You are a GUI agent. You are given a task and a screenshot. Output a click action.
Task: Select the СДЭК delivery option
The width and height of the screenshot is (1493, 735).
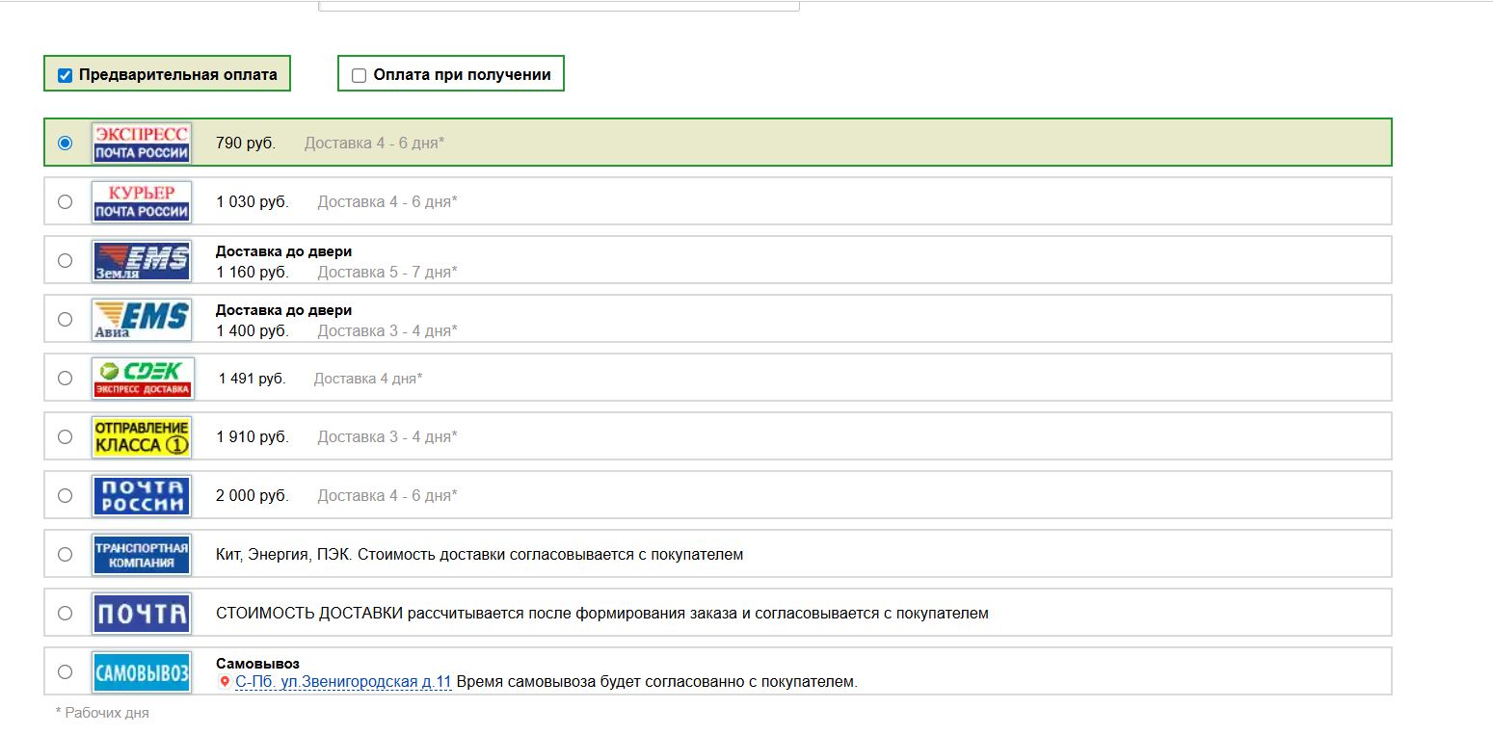[x=65, y=377]
